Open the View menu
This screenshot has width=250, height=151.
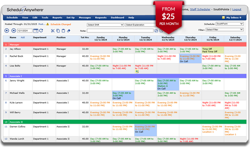point(25,18)
